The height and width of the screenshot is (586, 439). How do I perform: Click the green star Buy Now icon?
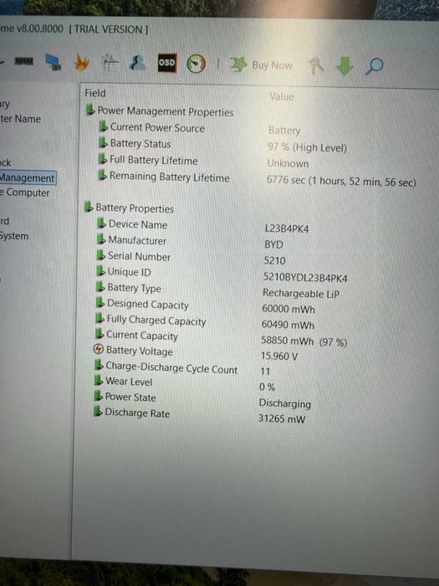coord(237,64)
